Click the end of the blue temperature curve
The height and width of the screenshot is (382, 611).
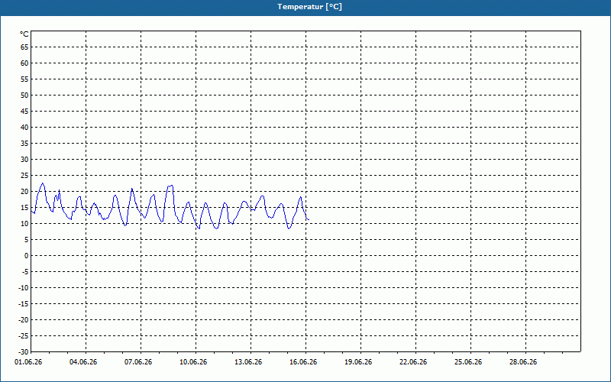[309, 220]
